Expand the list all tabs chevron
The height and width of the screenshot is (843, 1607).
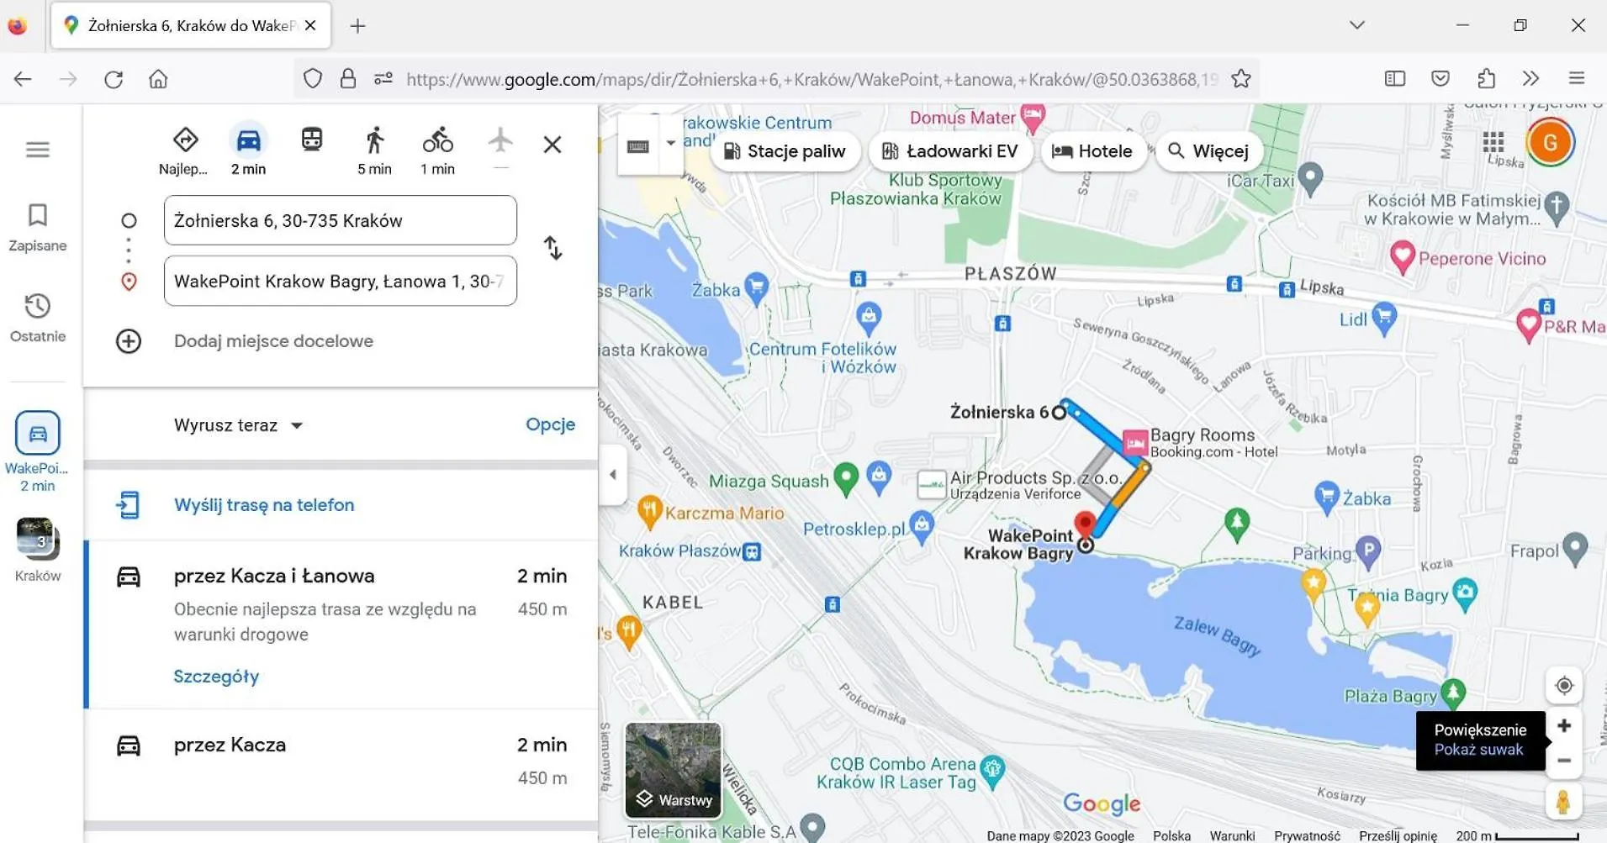tap(1356, 25)
